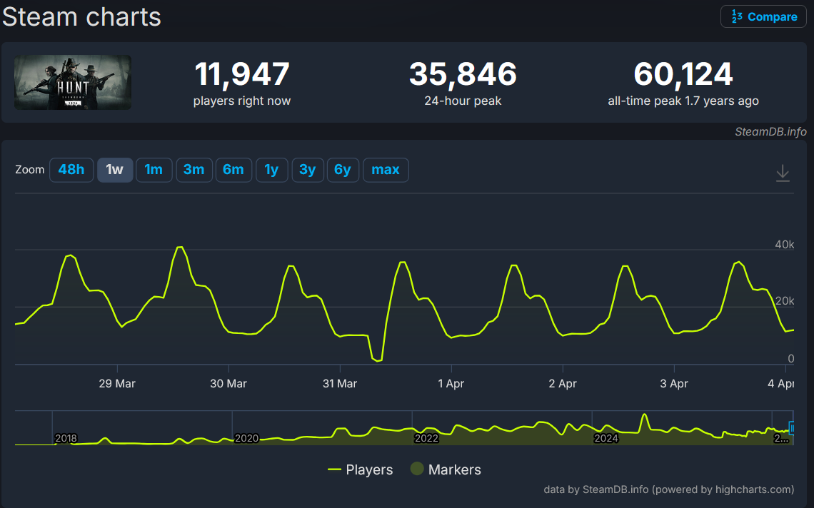814x508 pixels.
Task: Toggle the Players series in legend
Action: click(361, 469)
